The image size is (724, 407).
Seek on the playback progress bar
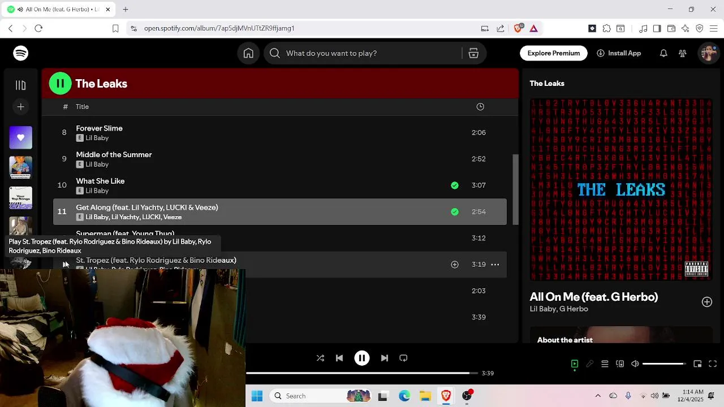click(x=362, y=373)
